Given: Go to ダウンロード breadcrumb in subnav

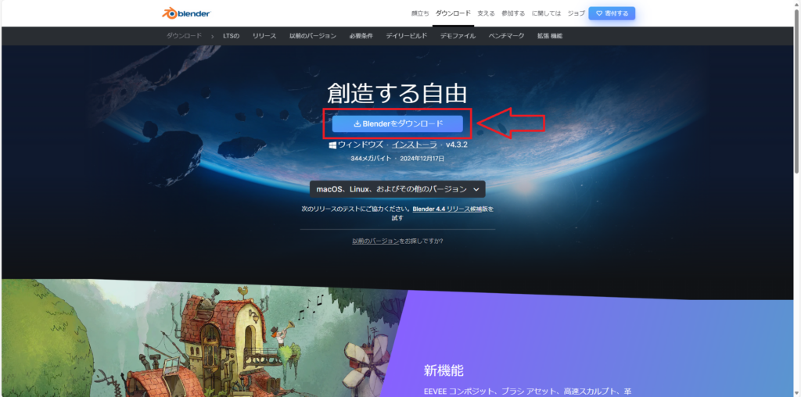Looking at the screenshot, I should tap(184, 36).
